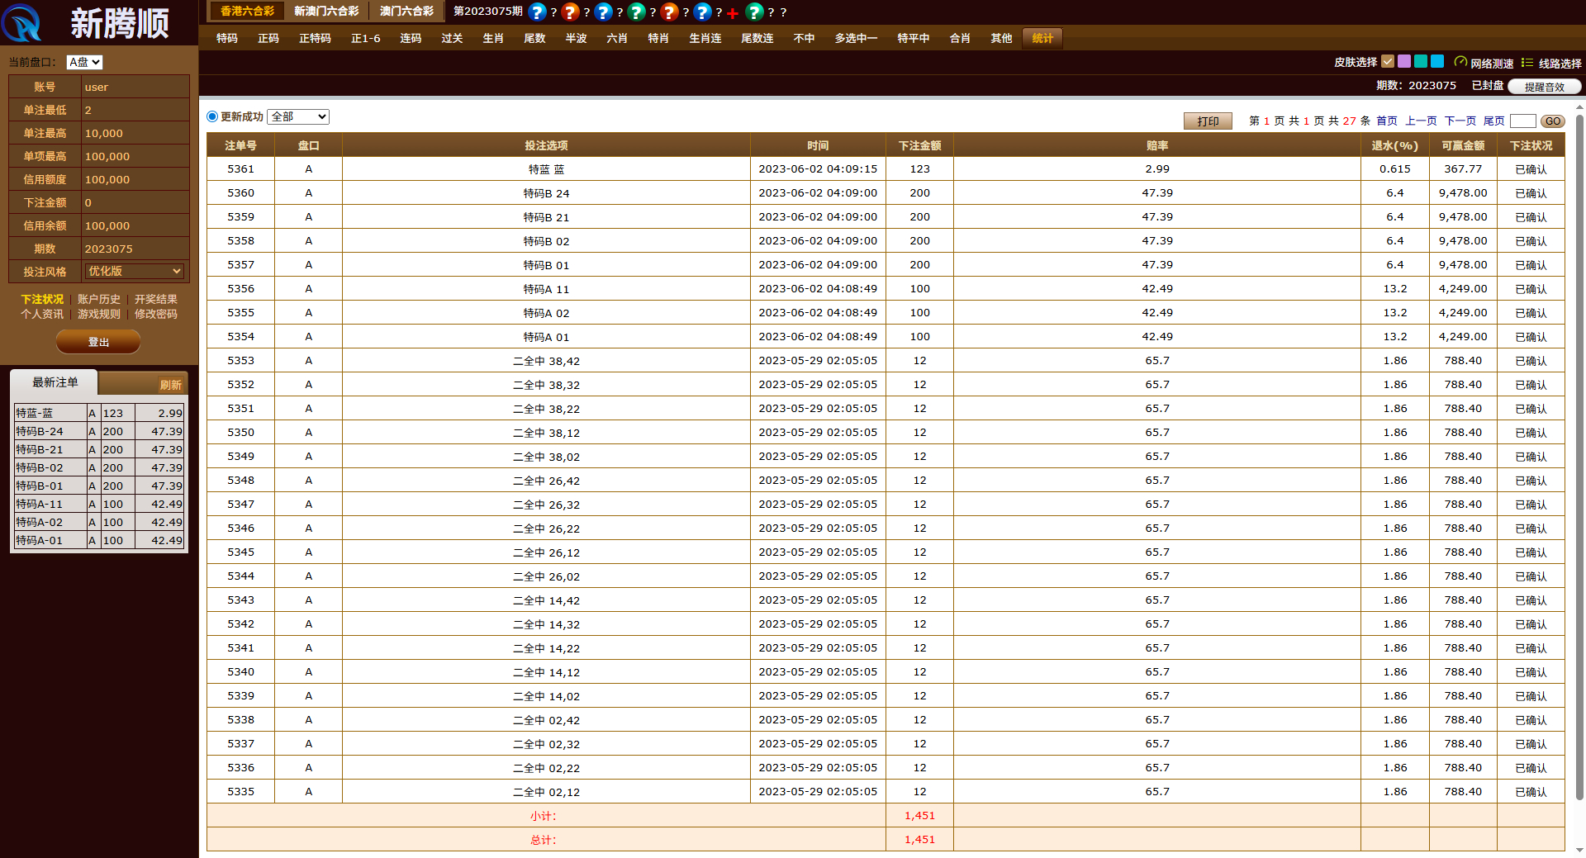Image resolution: width=1586 pixels, height=858 pixels.
Task: Click the 打印 print button
Action: click(x=1208, y=121)
